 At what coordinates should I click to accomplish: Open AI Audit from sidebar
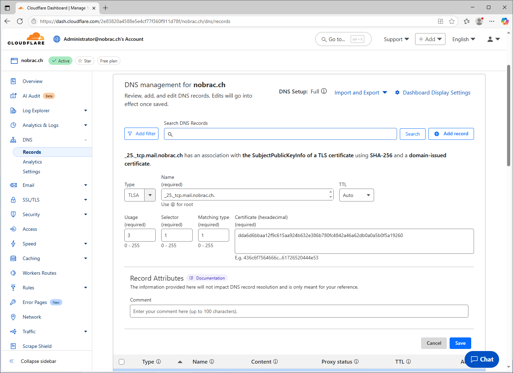(31, 96)
